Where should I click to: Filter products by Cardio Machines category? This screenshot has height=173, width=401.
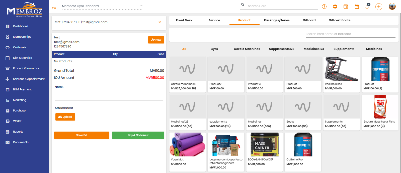247,49
